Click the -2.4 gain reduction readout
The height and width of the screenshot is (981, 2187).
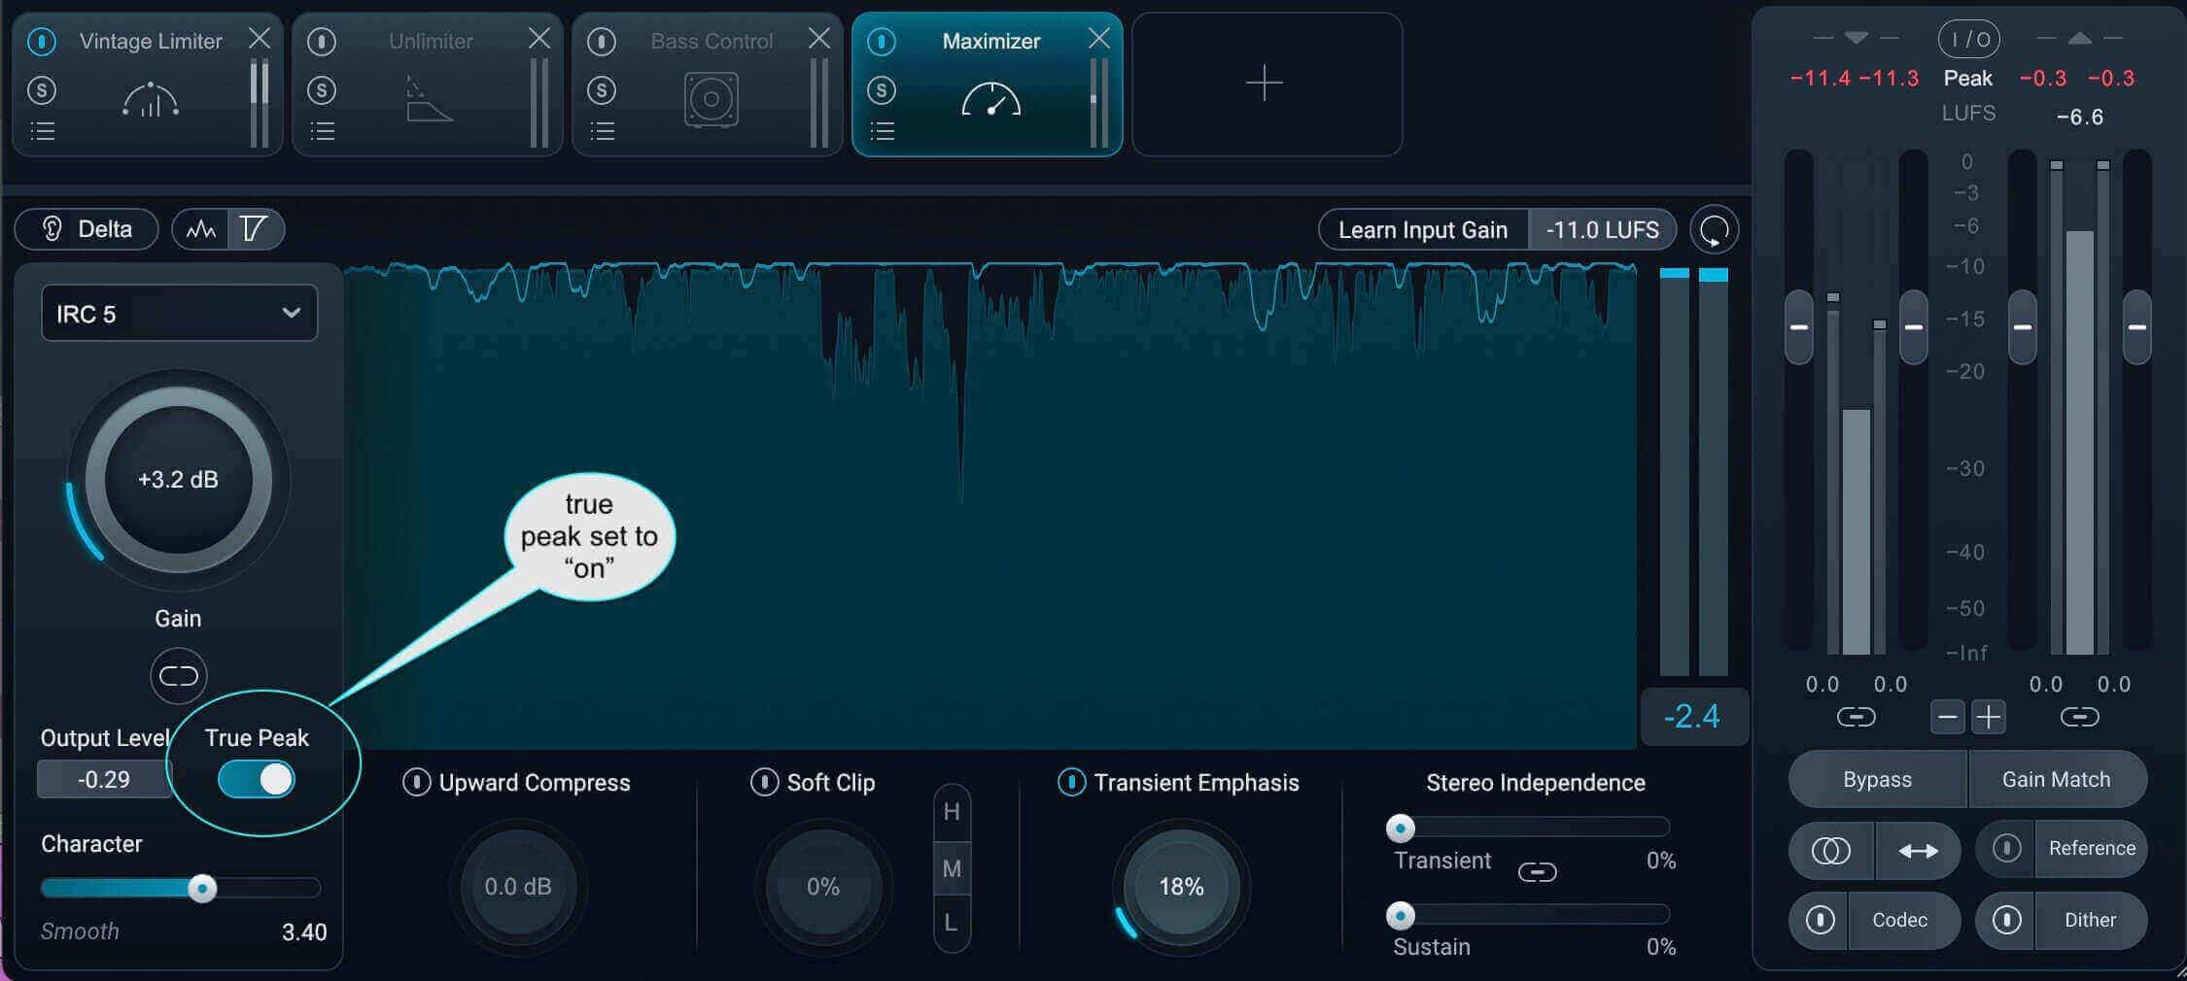[x=1692, y=717]
